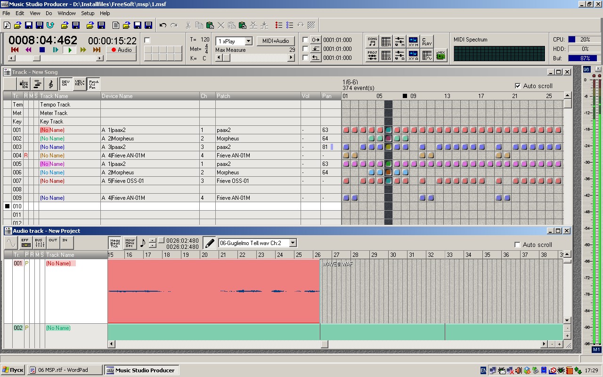Click the Hour Minu Sec button
The image size is (603, 377).
tap(130, 243)
